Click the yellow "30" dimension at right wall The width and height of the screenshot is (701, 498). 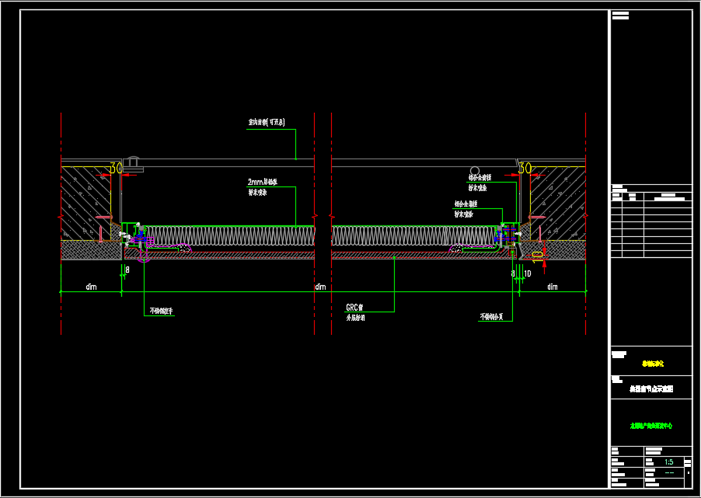pos(525,168)
